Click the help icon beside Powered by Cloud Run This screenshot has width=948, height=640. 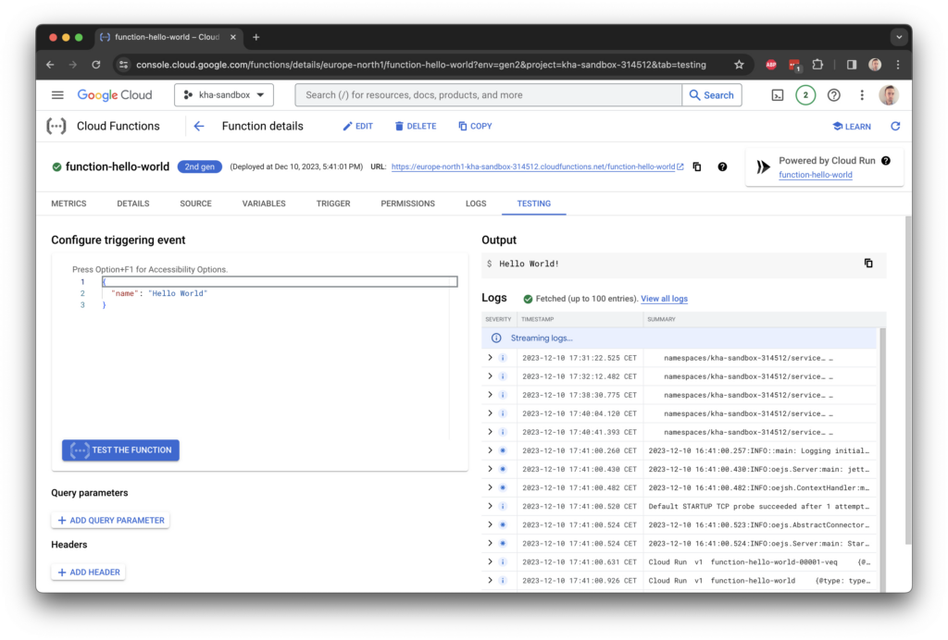pos(886,161)
